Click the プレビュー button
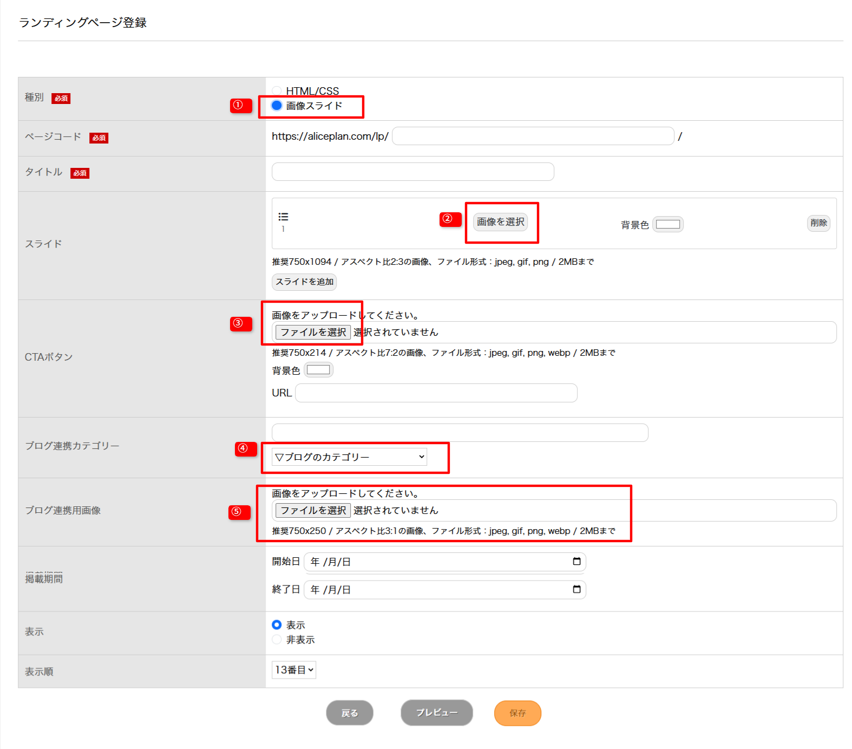 pos(436,713)
